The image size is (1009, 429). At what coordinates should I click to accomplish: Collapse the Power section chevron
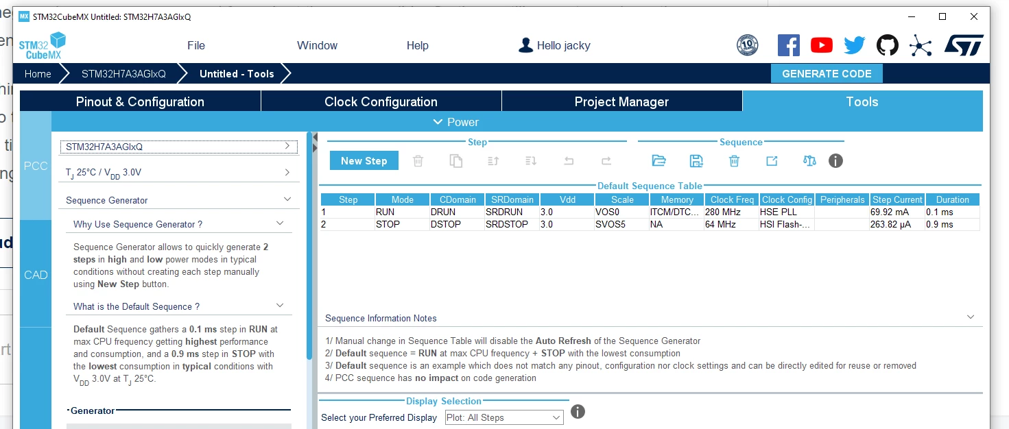click(438, 122)
